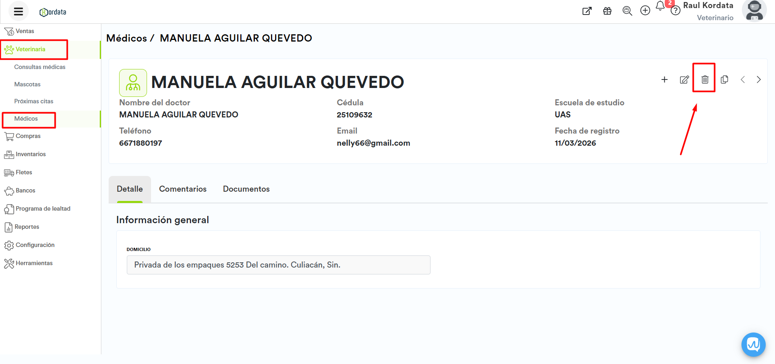Click the external link icon in header
This screenshot has height=364, width=775.
tap(587, 11)
